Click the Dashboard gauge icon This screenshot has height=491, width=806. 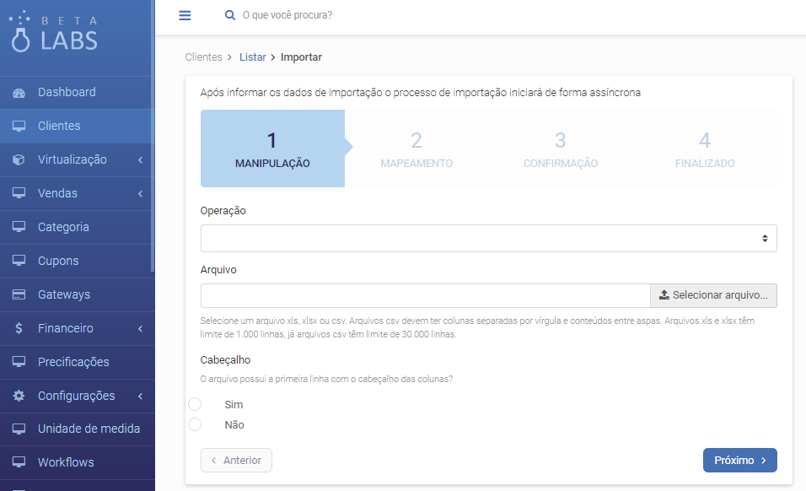19,93
